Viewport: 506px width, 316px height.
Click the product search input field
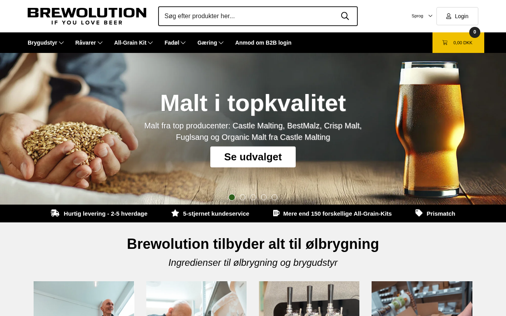point(249,16)
